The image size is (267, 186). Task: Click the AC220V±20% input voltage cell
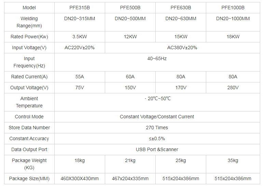tap(80, 48)
